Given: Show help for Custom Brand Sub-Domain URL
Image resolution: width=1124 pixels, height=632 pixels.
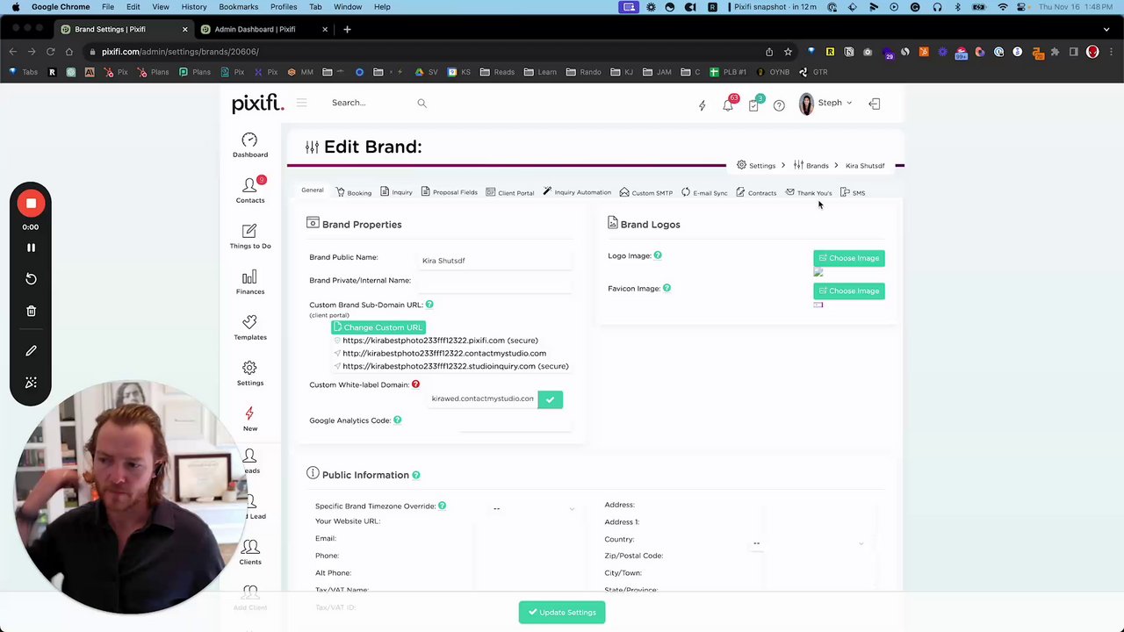Looking at the screenshot, I should coord(429,305).
